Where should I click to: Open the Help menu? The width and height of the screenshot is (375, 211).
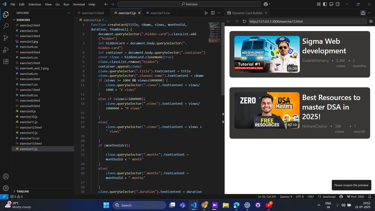click(x=92, y=4)
